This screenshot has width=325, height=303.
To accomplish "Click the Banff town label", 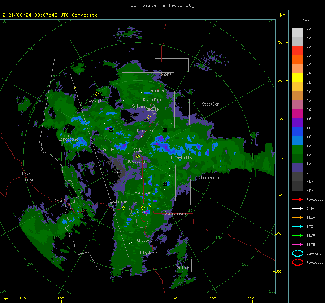I will 60,201.
